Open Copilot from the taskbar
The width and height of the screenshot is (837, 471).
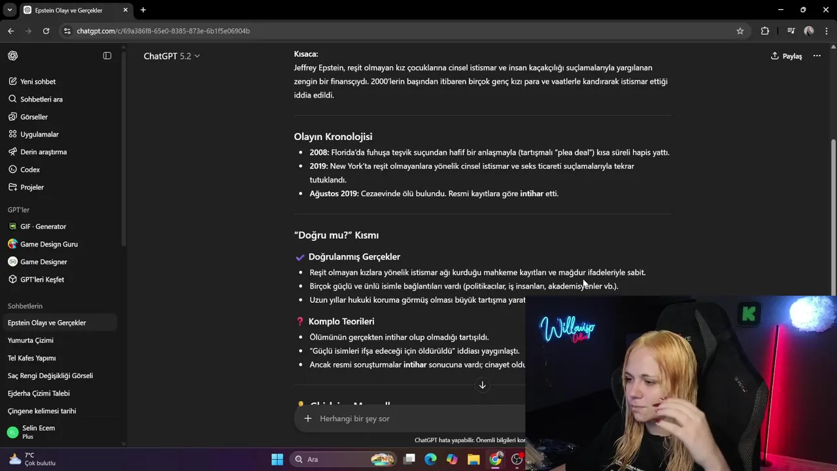[x=452, y=459]
